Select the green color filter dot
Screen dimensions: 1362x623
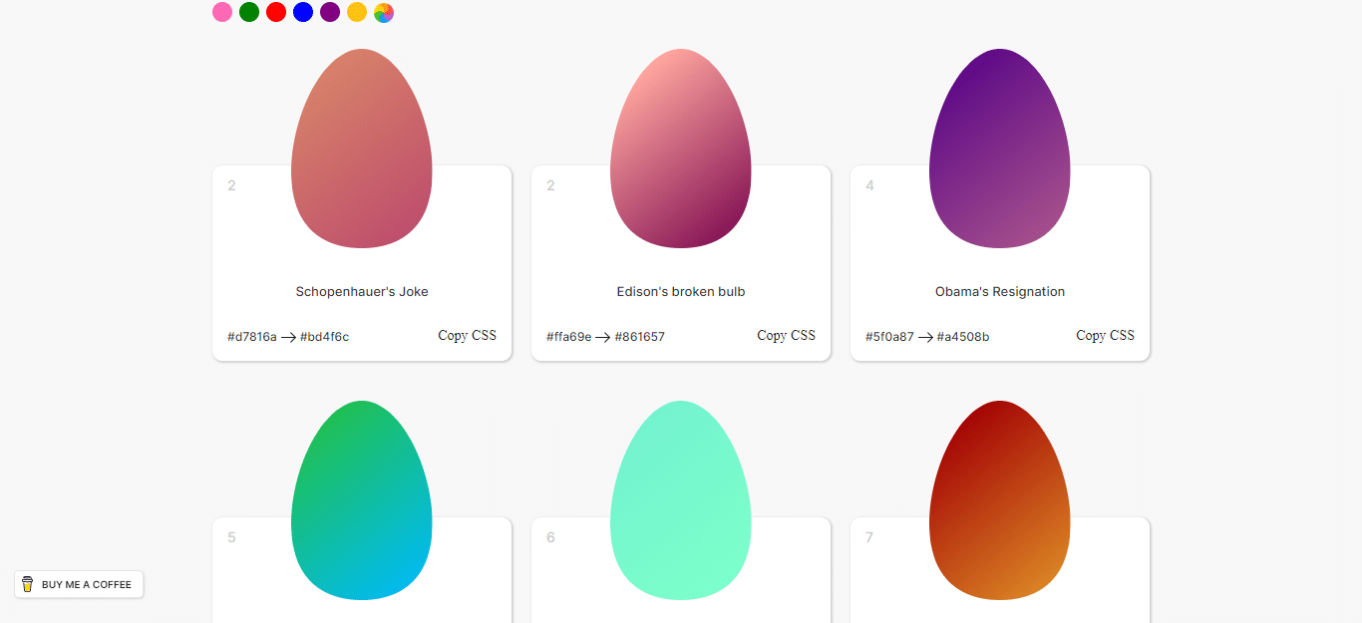click(249, 12)
